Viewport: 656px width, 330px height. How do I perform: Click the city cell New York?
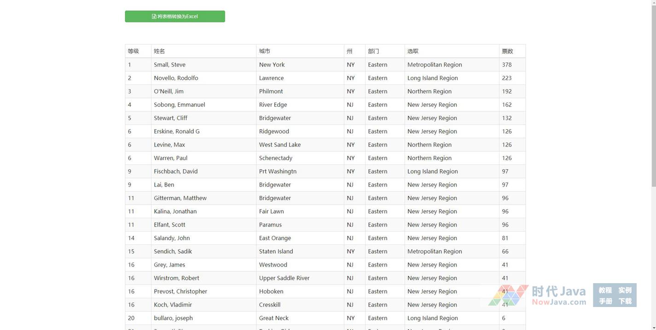pos(300,65)
